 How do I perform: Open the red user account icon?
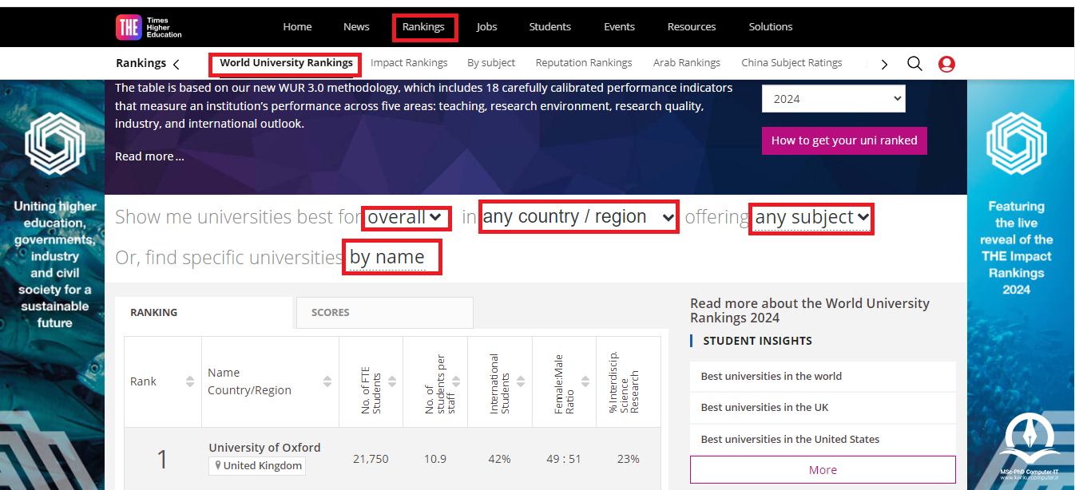pyautogui.click(x=946, y=64)
